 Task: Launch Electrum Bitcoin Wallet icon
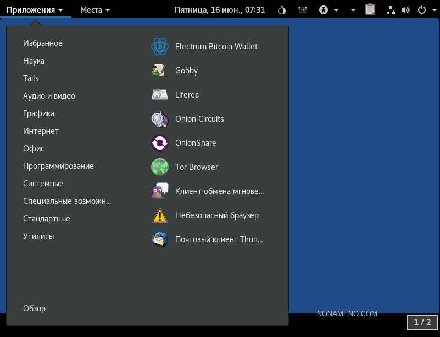tap(159, 47)
